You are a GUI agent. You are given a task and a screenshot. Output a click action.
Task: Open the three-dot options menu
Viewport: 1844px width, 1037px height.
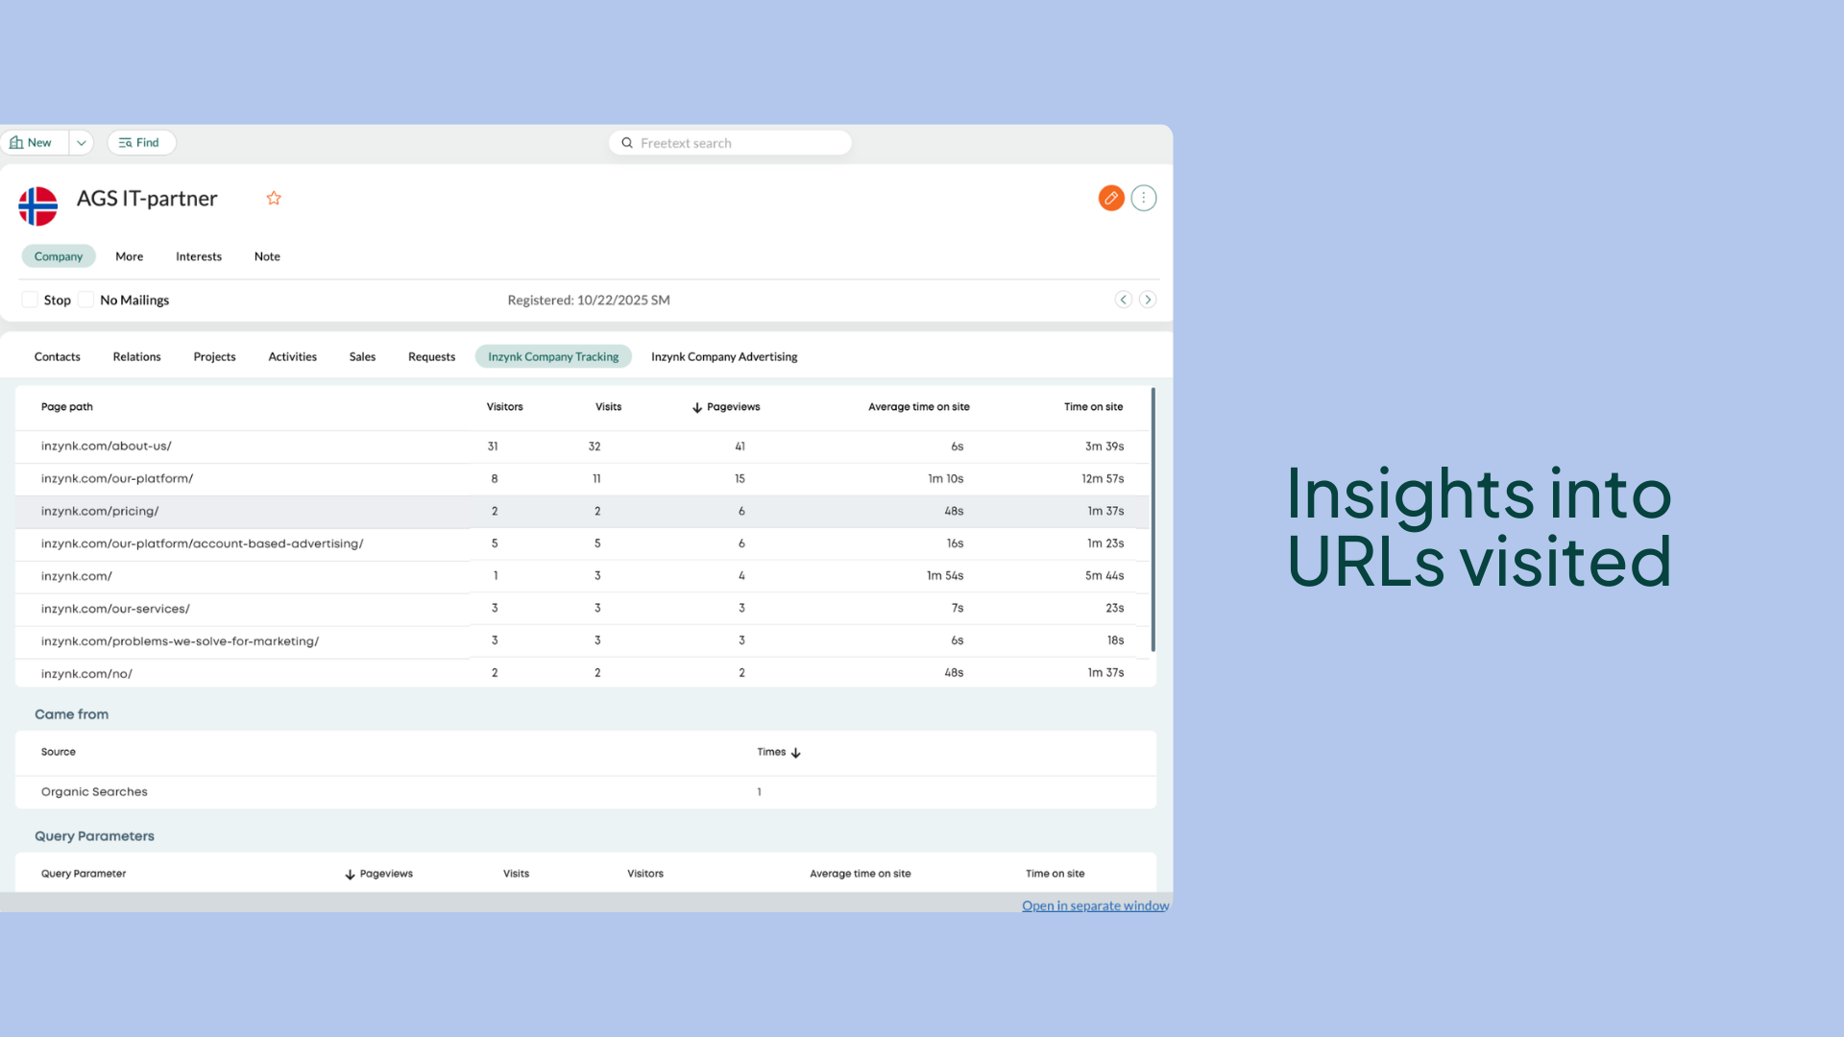point(1144,198)
